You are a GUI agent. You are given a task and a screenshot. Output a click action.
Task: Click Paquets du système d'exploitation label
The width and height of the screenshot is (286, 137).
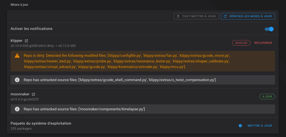pos(41,123)
